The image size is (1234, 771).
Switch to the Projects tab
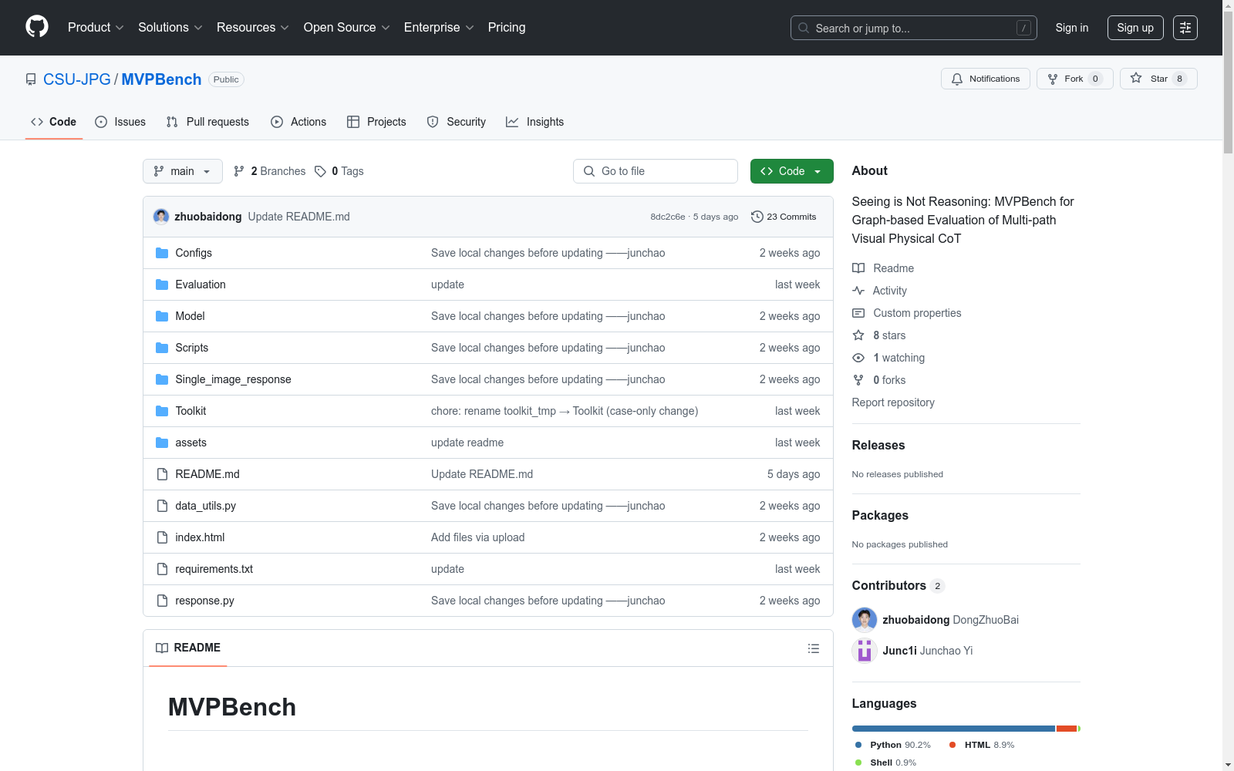tap(376, 122)
